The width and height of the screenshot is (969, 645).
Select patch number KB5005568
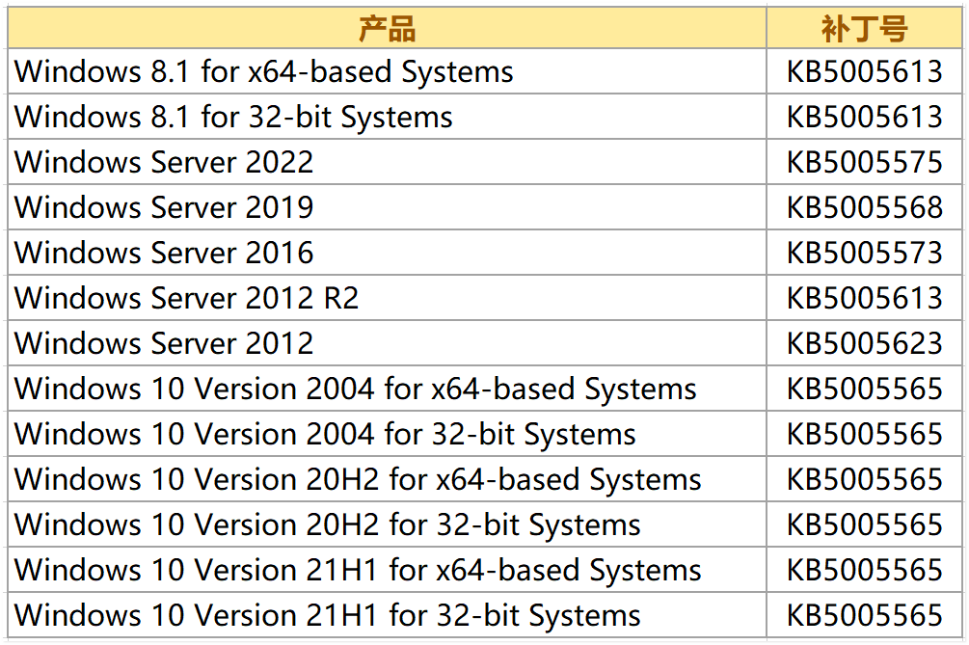point(864,207)
